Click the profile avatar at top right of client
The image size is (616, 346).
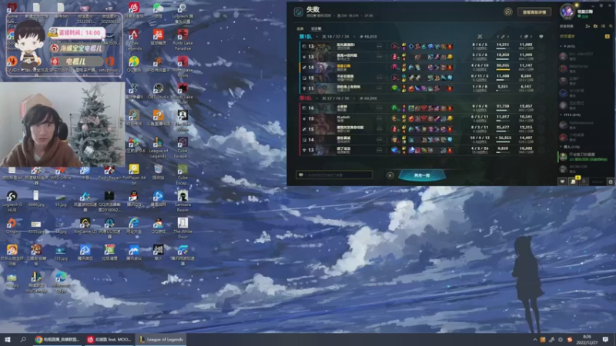click(x=567, y=12)
